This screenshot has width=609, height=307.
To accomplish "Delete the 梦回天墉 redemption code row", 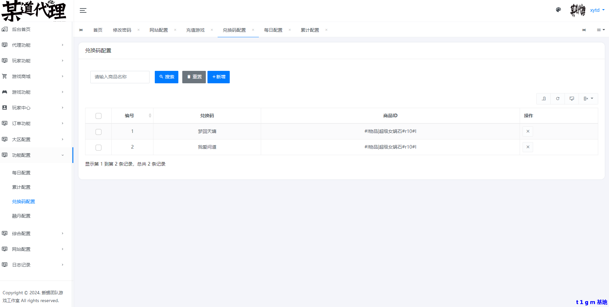I will tap(528, 131).
